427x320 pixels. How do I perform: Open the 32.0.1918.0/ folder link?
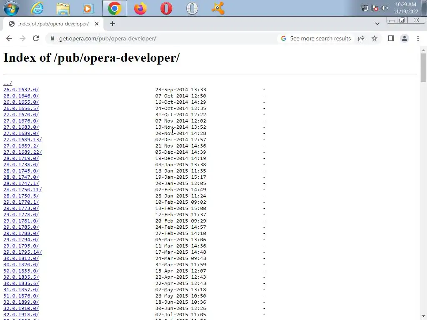(21, 315)
